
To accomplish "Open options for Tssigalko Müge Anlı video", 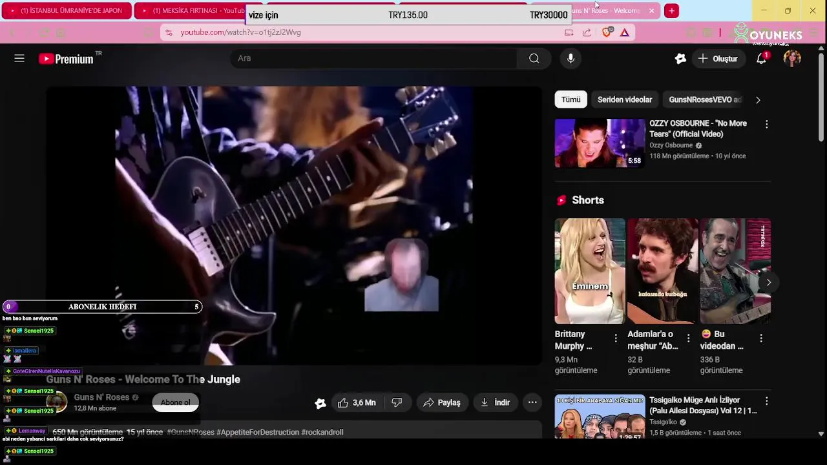I will click(767, 401).
